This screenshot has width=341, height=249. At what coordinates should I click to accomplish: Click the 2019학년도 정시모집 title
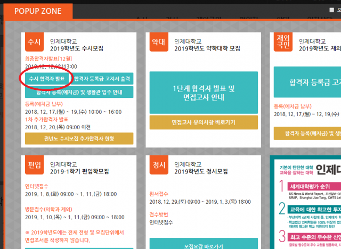201,171
